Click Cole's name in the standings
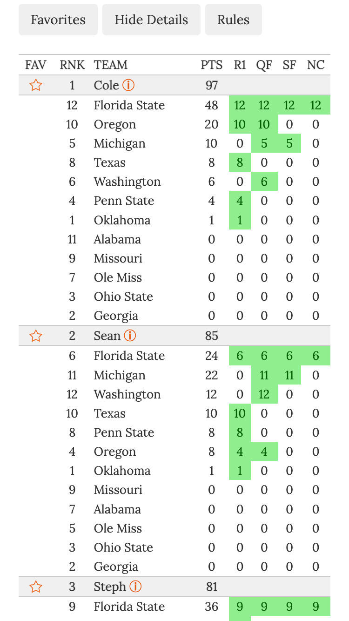The image size is (349, 621). click(x=107, y=85)
